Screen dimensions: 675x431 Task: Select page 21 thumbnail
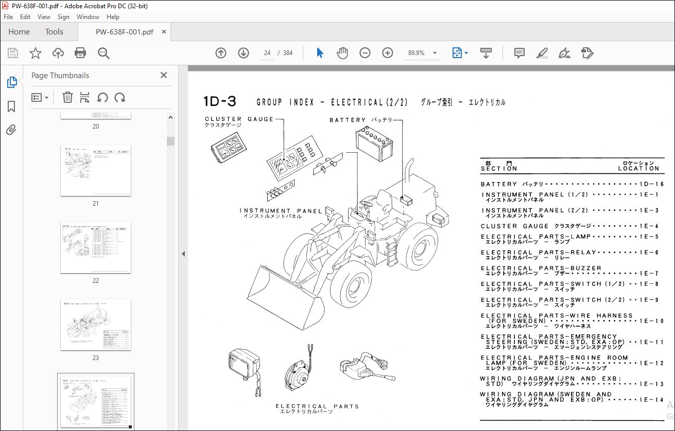click(x=96, y=170)
